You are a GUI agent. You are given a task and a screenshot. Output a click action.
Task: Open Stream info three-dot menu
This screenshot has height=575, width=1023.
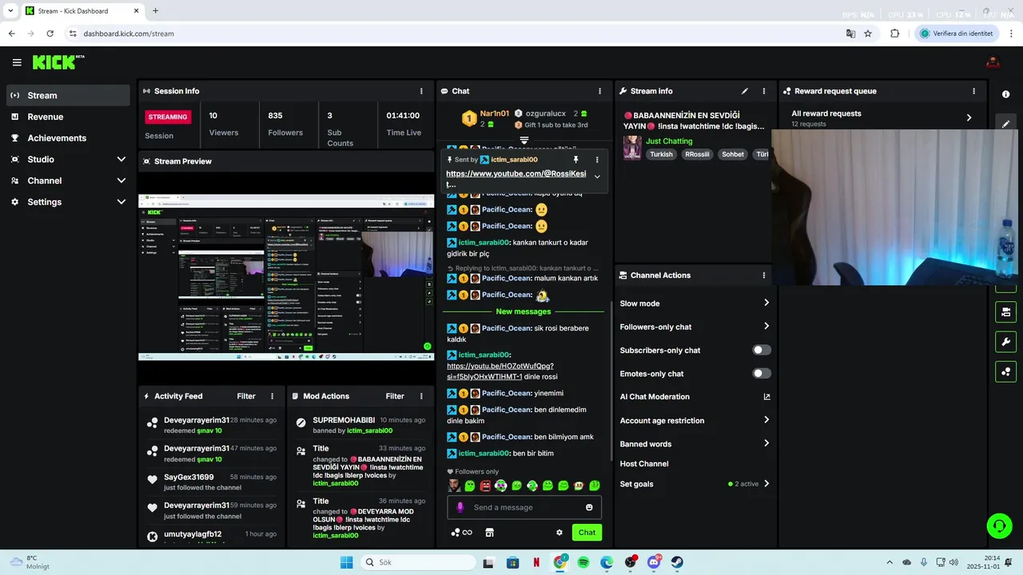[x=764, y=91]
